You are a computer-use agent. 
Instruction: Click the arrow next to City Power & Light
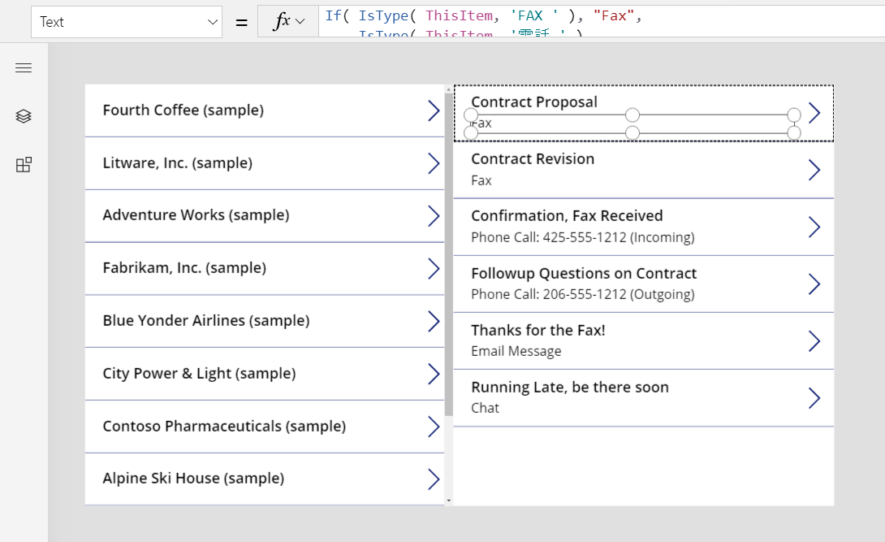[x=434, y=374]
